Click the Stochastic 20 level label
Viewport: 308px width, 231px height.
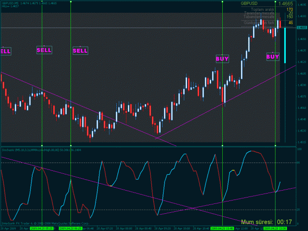point(298,210)
